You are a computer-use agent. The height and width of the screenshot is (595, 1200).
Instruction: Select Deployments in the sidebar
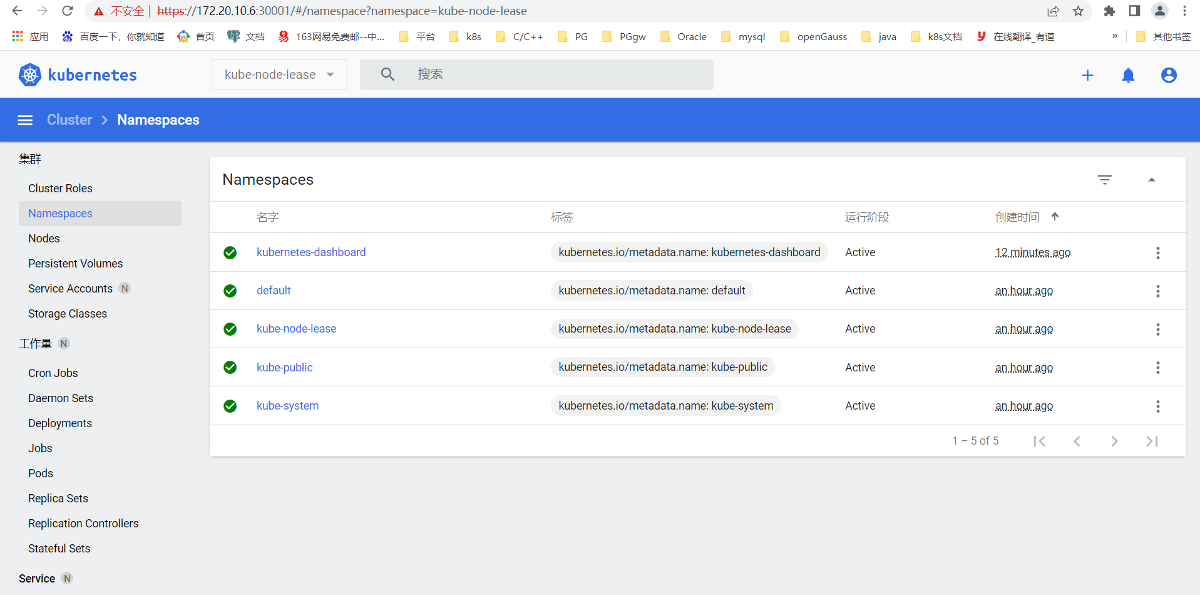60,423
